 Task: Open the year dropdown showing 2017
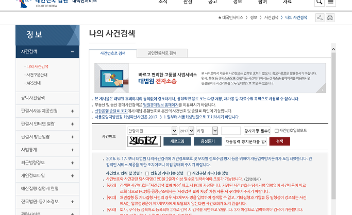coord(187,131)
